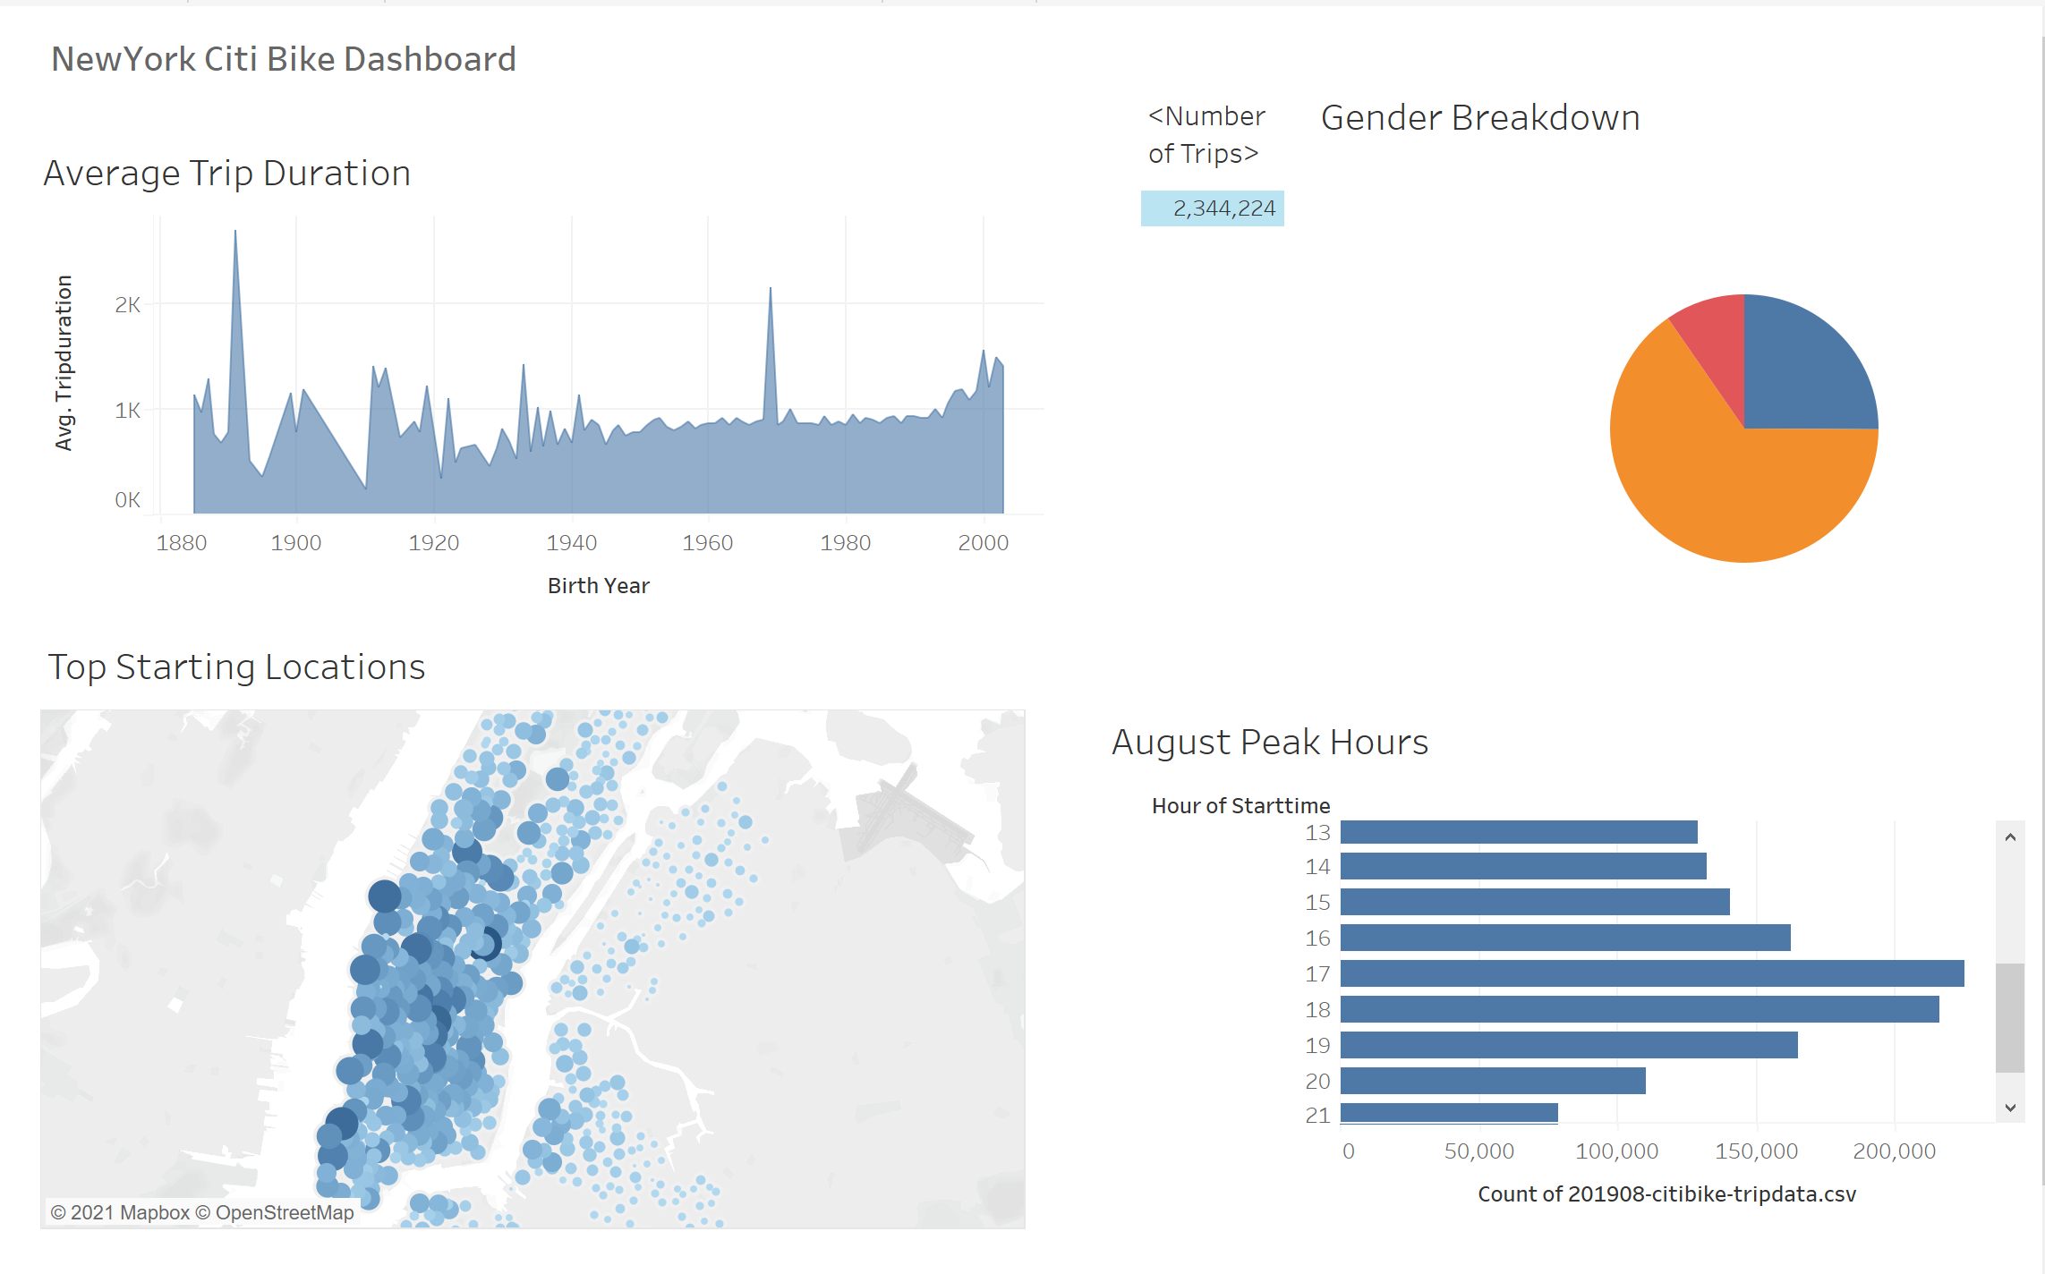Click the bar for hour 13
The image size is (2045, 1274).
1512,830
